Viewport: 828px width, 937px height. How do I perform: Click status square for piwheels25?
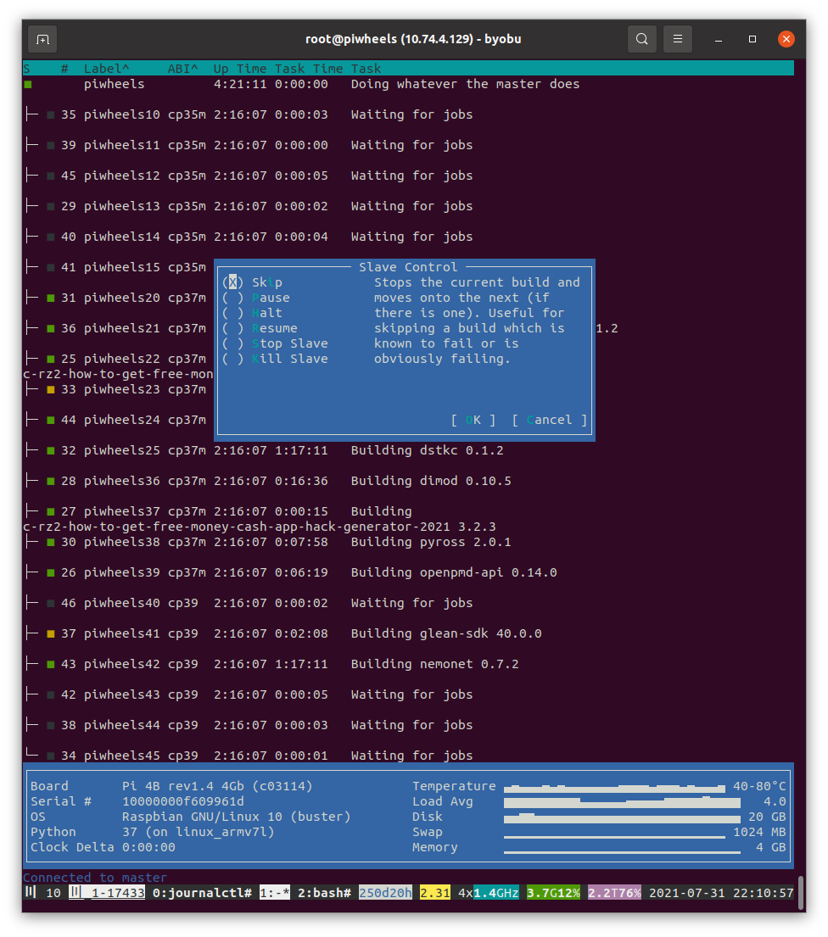click(51, 450)
